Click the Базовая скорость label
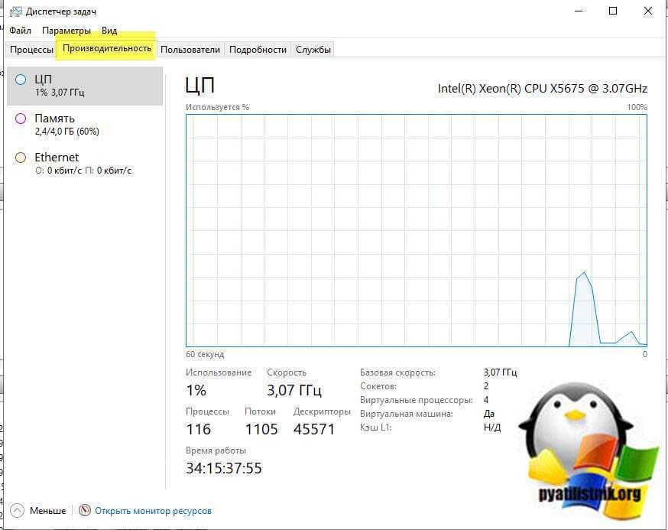 tap(398, 372)
